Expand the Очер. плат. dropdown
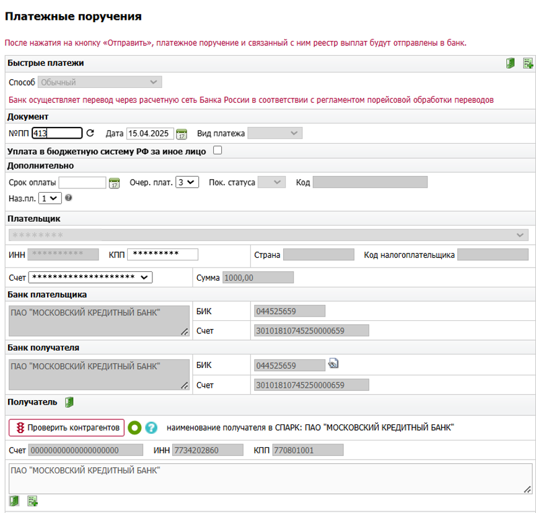The height and width of the screenshot is (513, 536). 187,182
